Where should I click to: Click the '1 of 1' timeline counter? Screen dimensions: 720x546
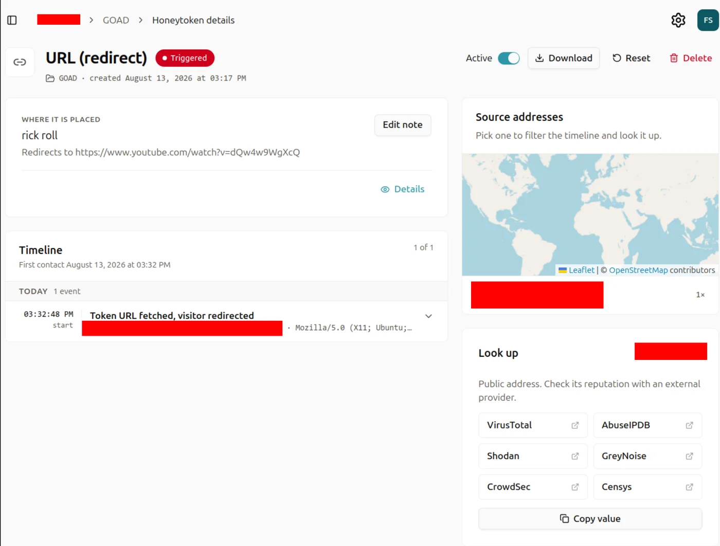[424, 247]
